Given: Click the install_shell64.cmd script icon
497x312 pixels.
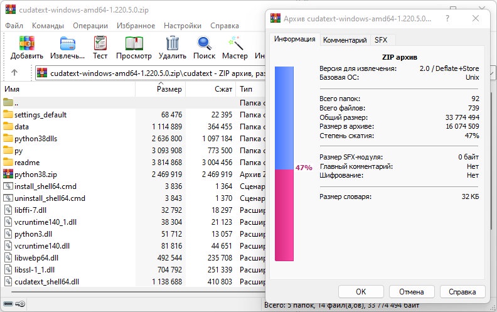Looking at the screenshot, I should (x=8, y=186).
